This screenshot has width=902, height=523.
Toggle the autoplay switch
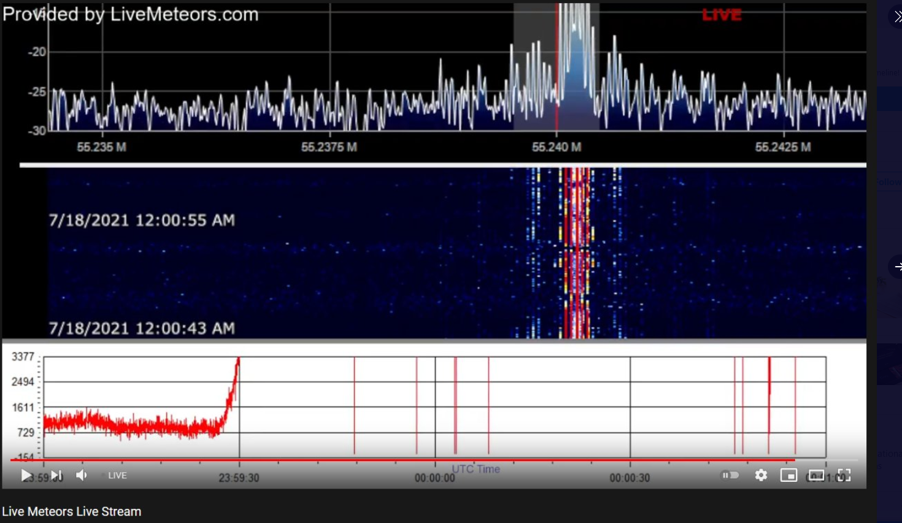pos(730,475)
